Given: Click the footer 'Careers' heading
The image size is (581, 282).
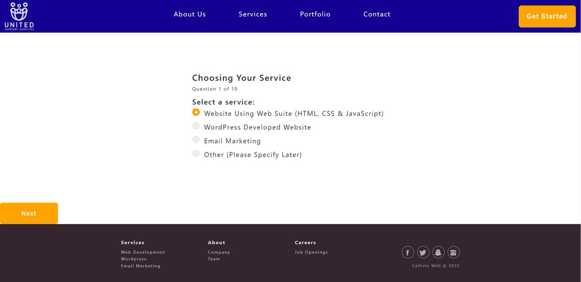Looking at the screenshot, I should (x=306, y=242).
